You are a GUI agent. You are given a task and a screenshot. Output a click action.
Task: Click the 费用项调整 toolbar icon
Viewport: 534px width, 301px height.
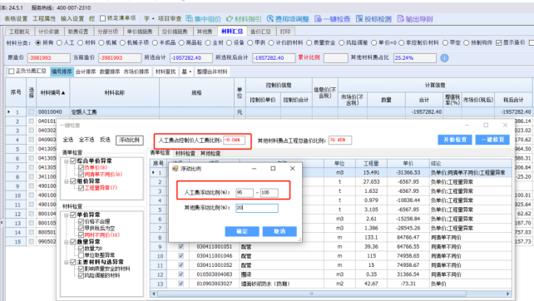pyautogui.click(x=270, y=19)
